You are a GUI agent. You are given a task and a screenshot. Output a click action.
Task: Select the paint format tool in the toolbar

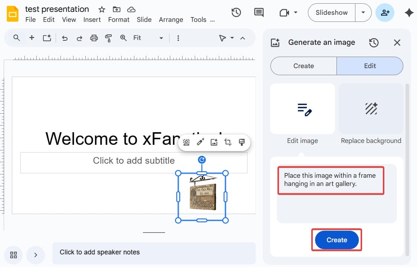click(108, 38)
